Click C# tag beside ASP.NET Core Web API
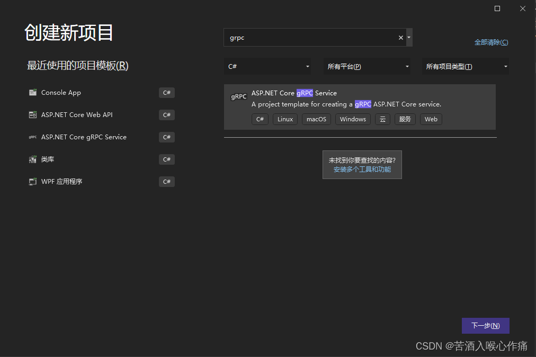This screenshot has height=357, width=536. (167, 115)
